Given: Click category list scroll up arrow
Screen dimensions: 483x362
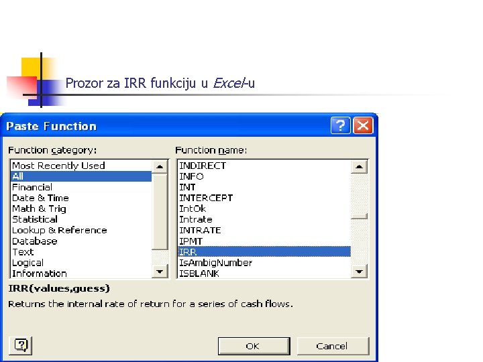Looking at the screenshot, I should (160, 166).
